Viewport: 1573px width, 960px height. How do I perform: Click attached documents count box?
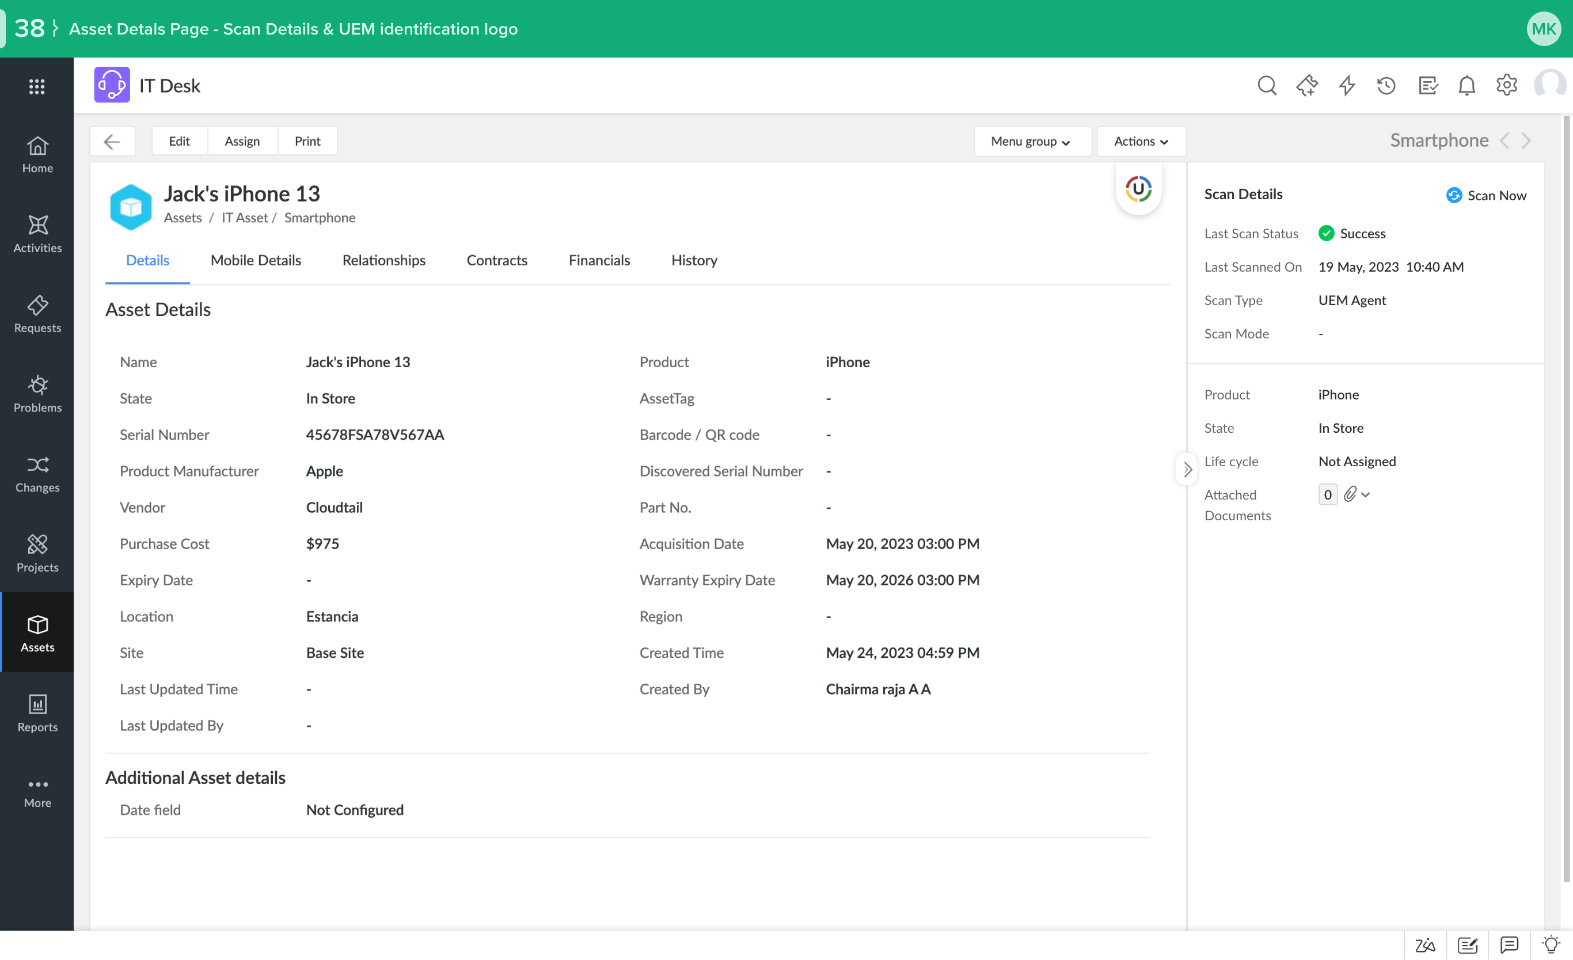1327,495
